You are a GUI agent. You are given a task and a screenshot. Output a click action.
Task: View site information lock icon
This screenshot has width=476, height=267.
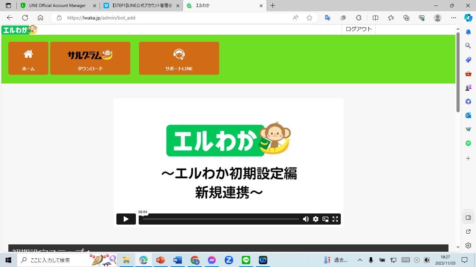[59, 18]
